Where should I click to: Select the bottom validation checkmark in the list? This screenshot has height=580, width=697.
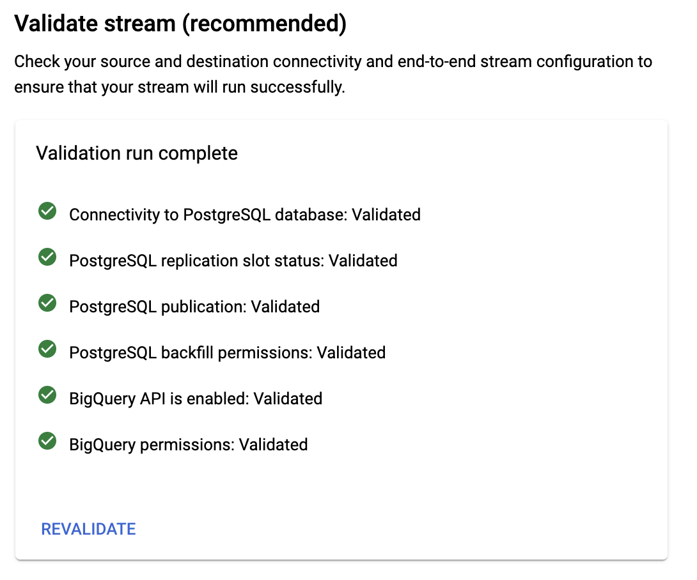point(47,441)
